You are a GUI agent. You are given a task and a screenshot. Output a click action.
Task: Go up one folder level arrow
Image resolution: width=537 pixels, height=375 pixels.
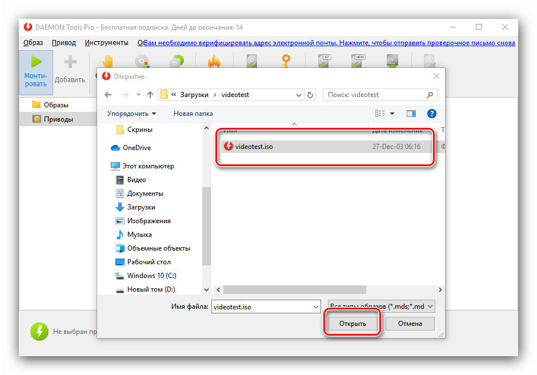[150, 95]
